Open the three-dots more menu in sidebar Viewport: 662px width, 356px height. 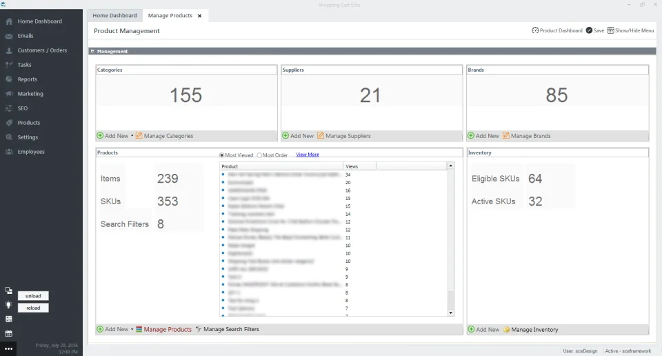coord(8,349)
